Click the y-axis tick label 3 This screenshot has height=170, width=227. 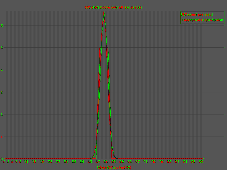coord(2,92)
